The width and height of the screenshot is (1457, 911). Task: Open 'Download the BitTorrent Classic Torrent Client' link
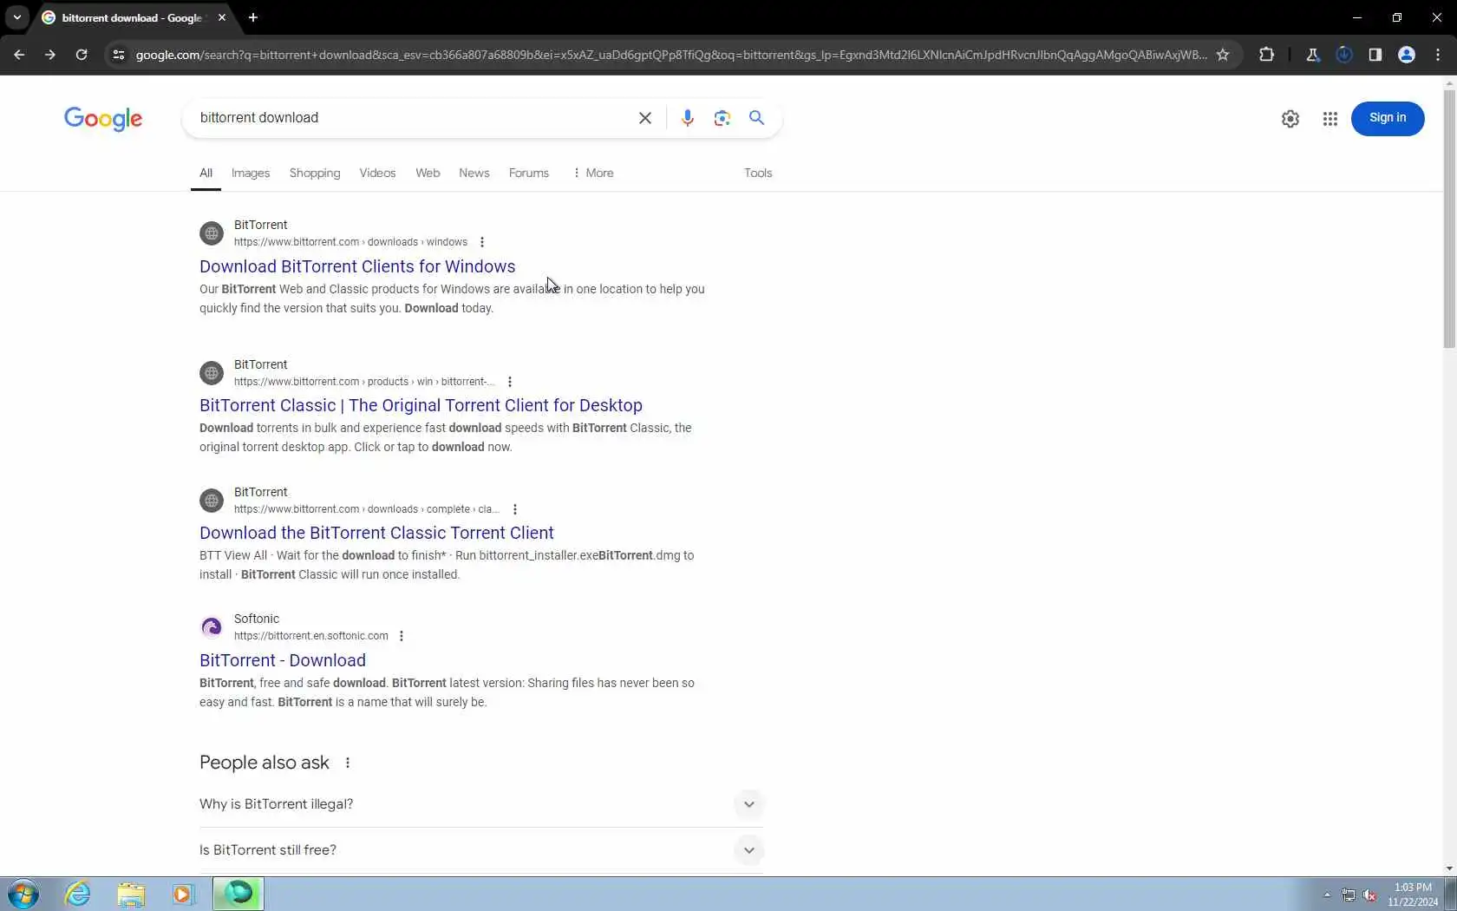click(376, 533)
